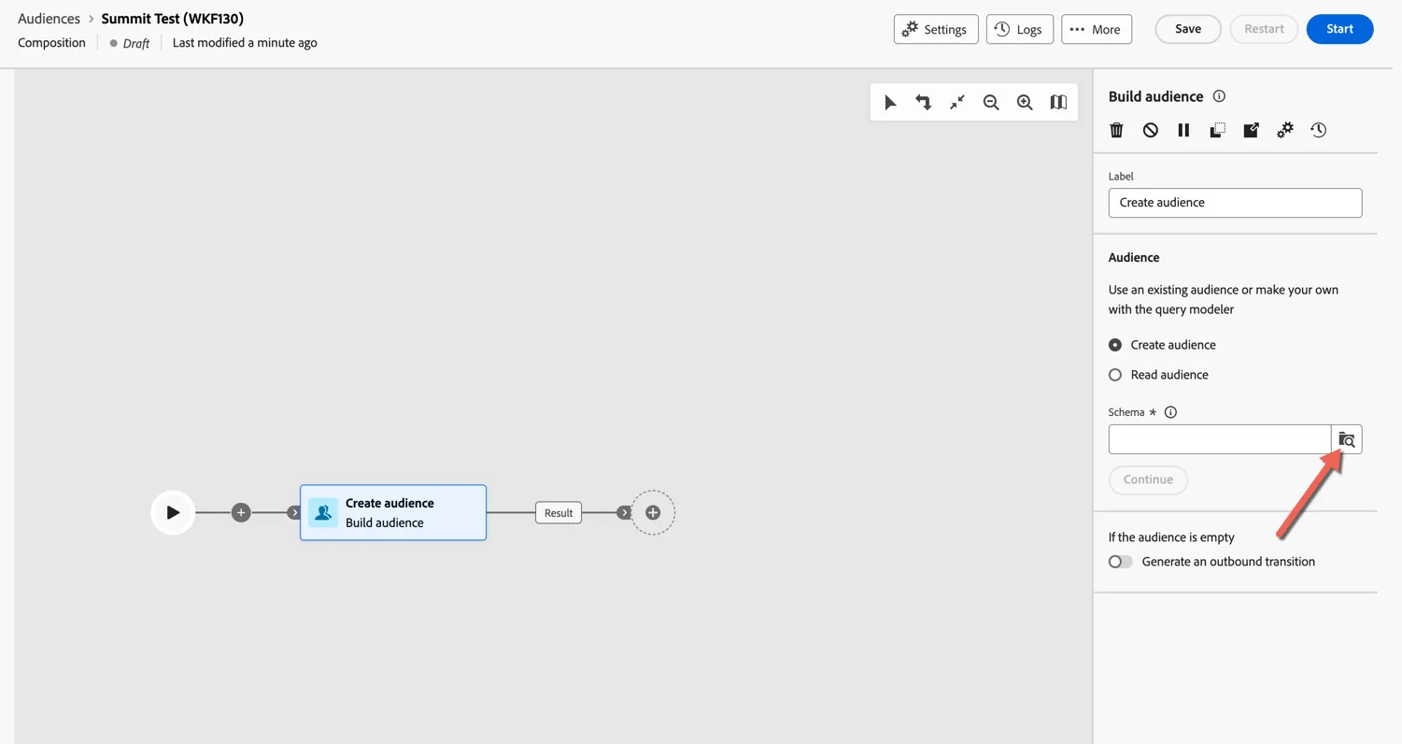Toggle Generate an outbound transition switch

tap(1120, 562)
